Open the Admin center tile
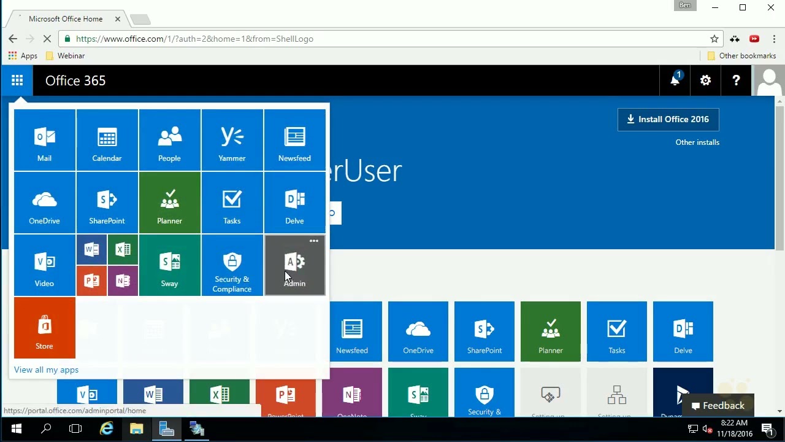The image size is (785, 442). tap(295, 265)
